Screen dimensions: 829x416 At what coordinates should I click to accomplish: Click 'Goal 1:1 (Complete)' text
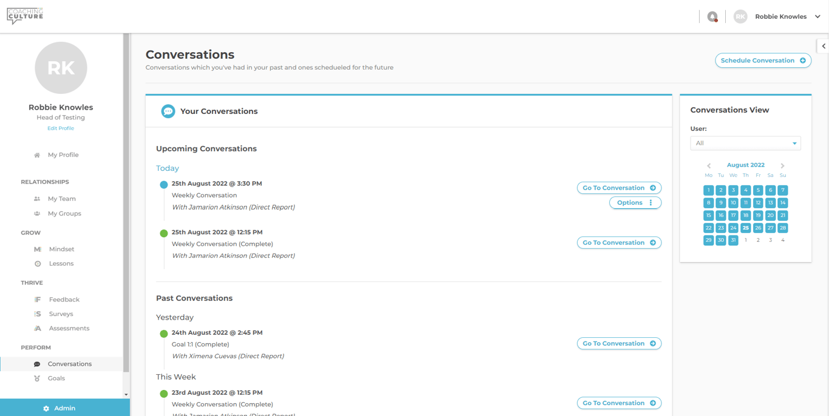200,345
